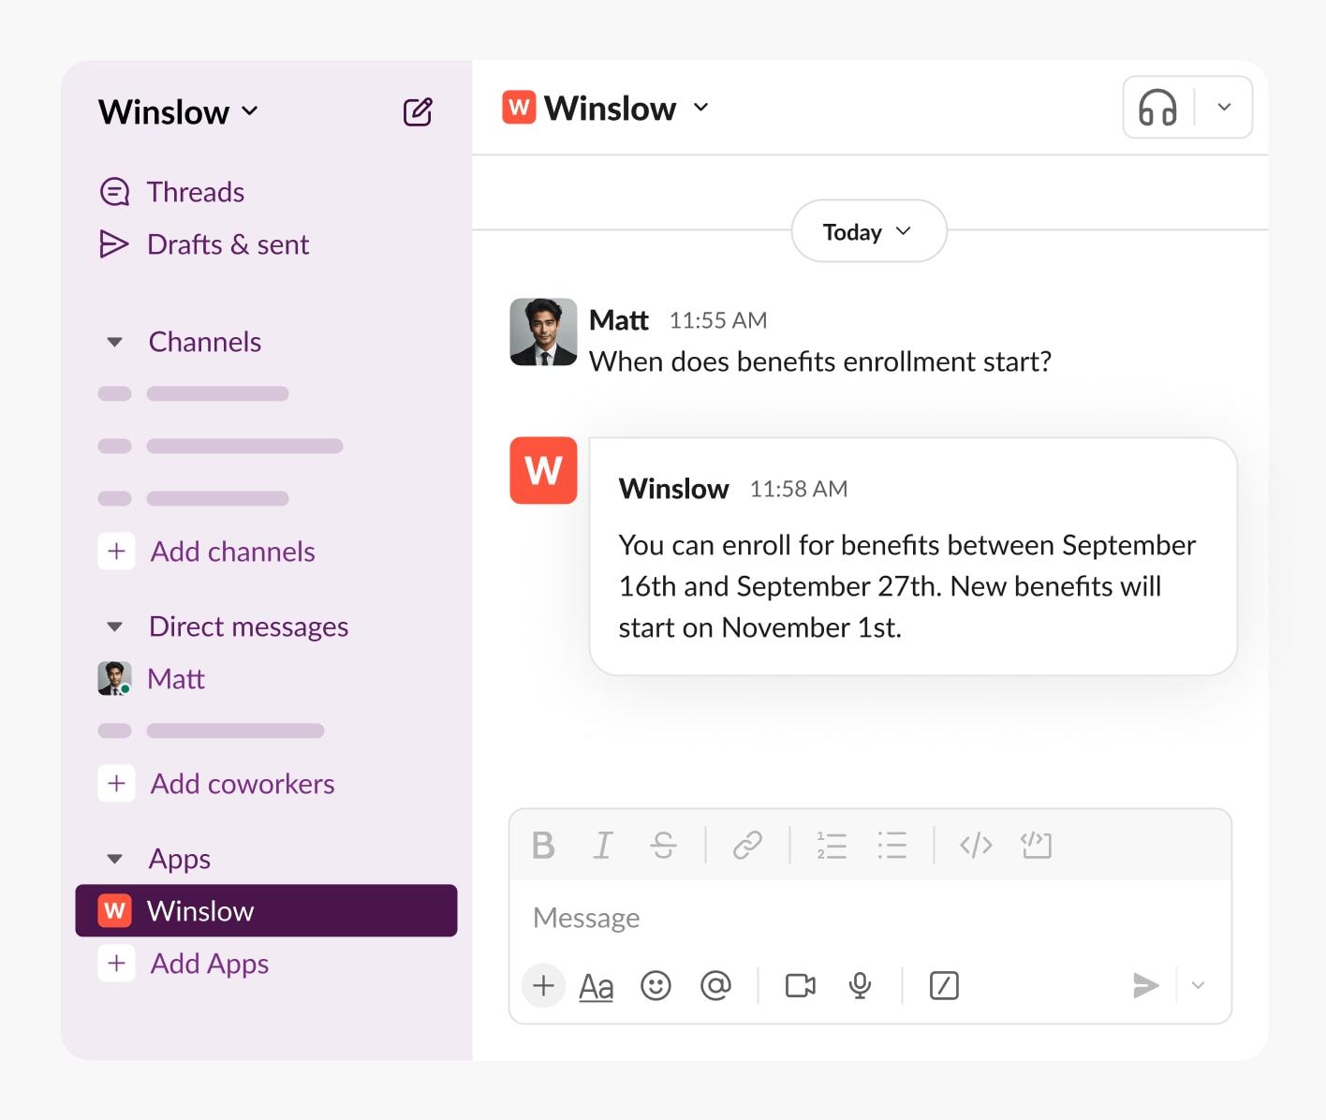This screenshot has height=1120, width=1326.
Task: Record a video clip
Action: point(800,985)
